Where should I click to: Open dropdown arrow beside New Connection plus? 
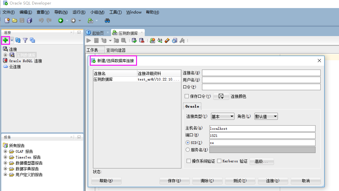pyautogui.click(x=12, y=40)
